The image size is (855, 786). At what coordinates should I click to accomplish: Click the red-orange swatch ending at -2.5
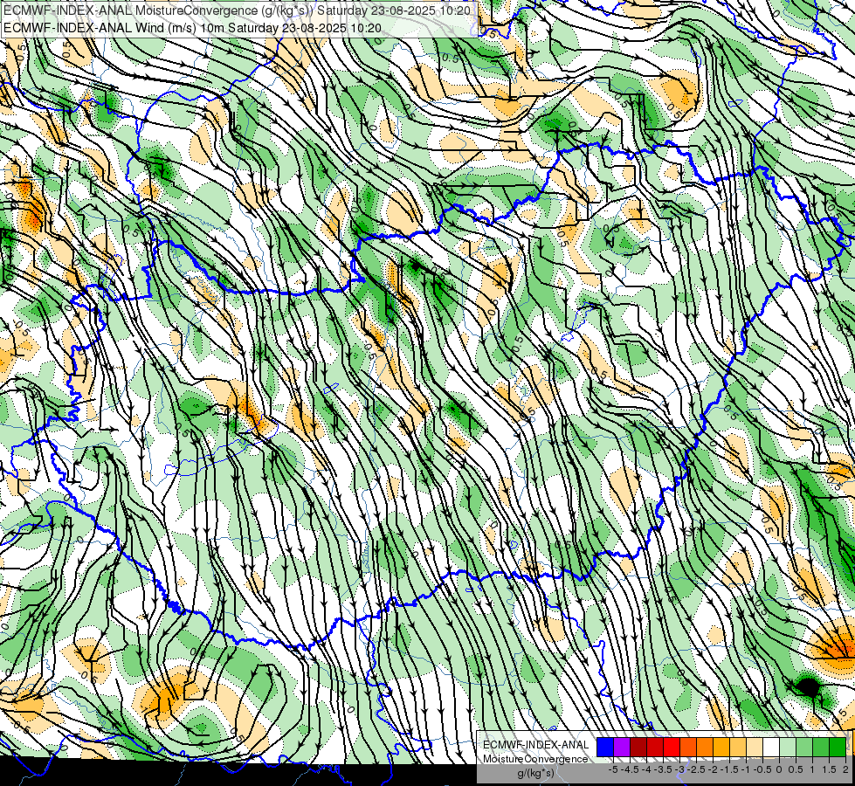688,747
